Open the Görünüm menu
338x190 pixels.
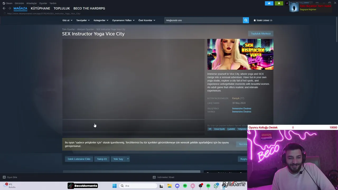[19, 3]
